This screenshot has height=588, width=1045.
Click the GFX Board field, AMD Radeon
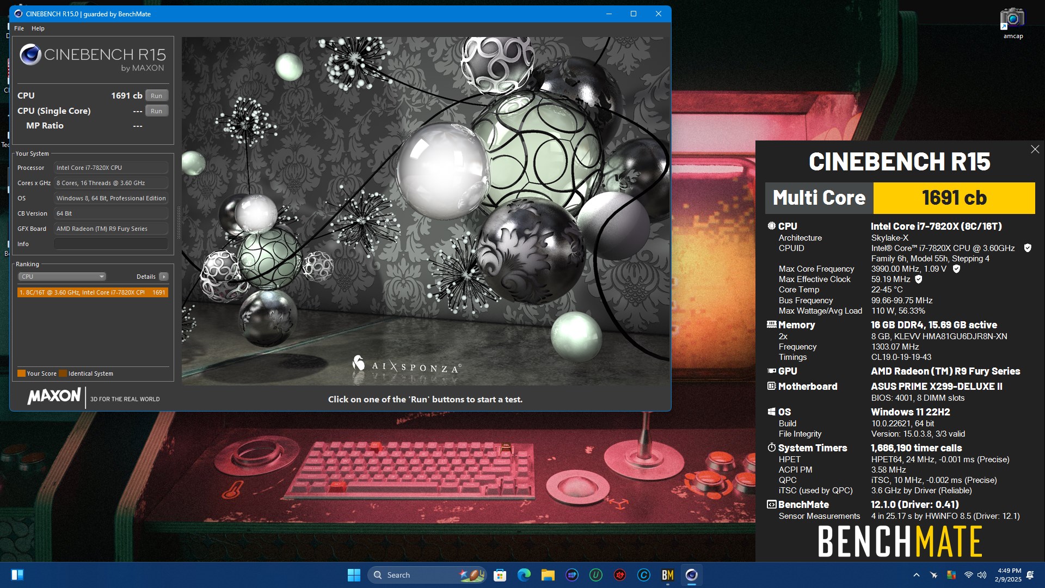pyautogui.click(x=111, y=229)
